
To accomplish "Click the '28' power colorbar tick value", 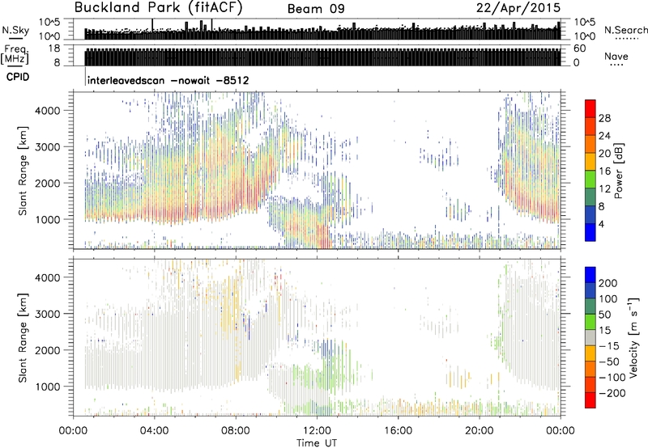I will click(x=604, y=118).
